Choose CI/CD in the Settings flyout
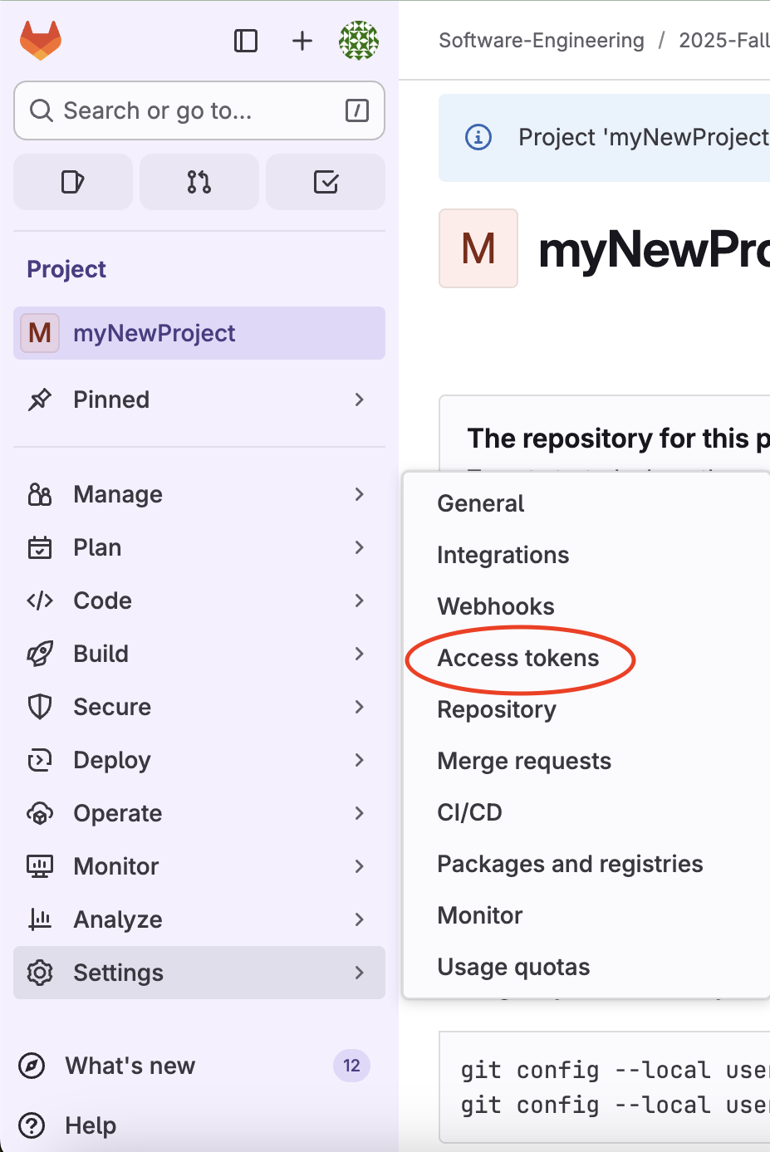This screenshot has width=770, height=1152. coord(470,812)
